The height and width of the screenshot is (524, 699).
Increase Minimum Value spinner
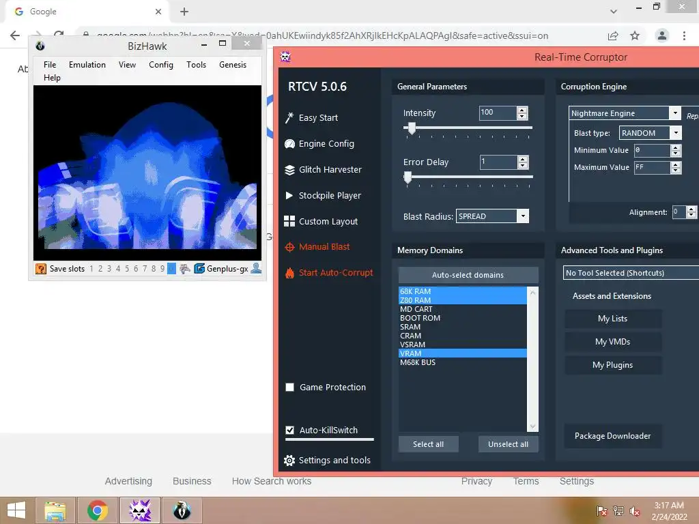click(x=676, y=147)
